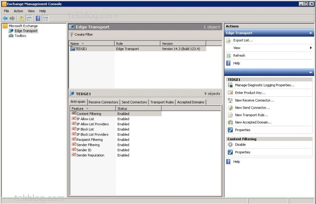Open Content Filtering Properties action
The width and height of the screenshot is (316, 204).
(x=243, y=152)
